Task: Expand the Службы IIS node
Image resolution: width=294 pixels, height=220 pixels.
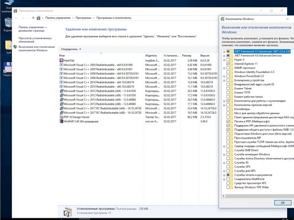Action: coord(224,163)
